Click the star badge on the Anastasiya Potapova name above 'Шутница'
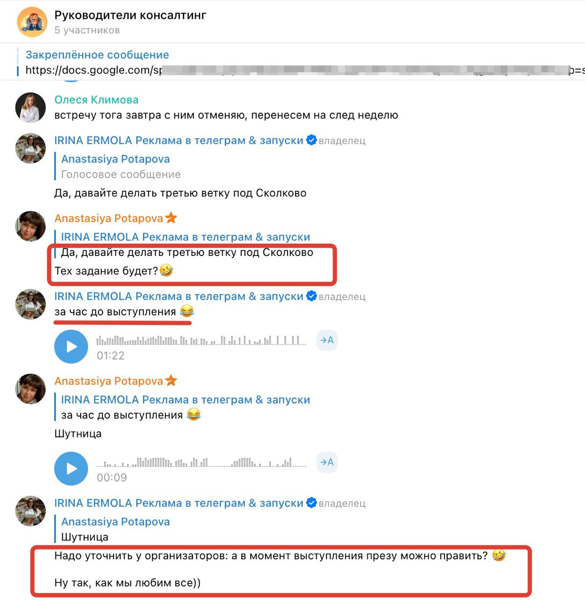Screen dimensions: 585x600 (171, 381)
